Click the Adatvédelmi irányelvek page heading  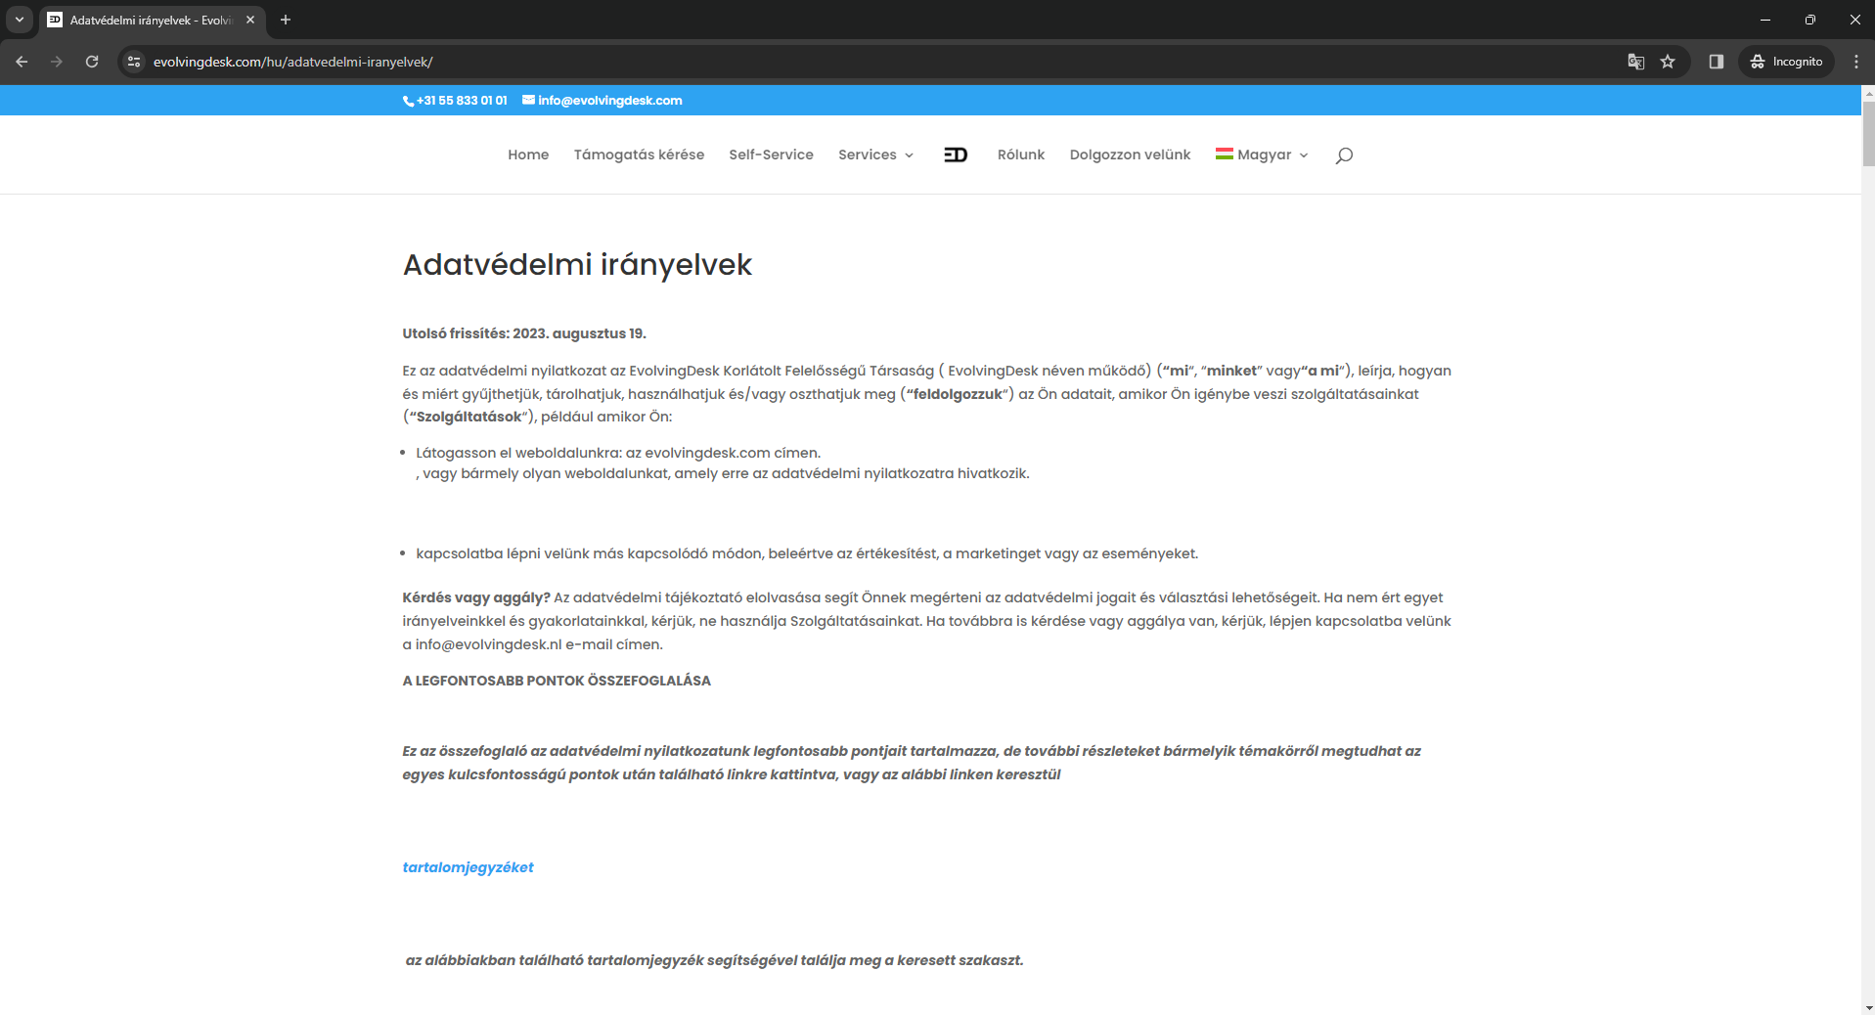click(577, 265)
